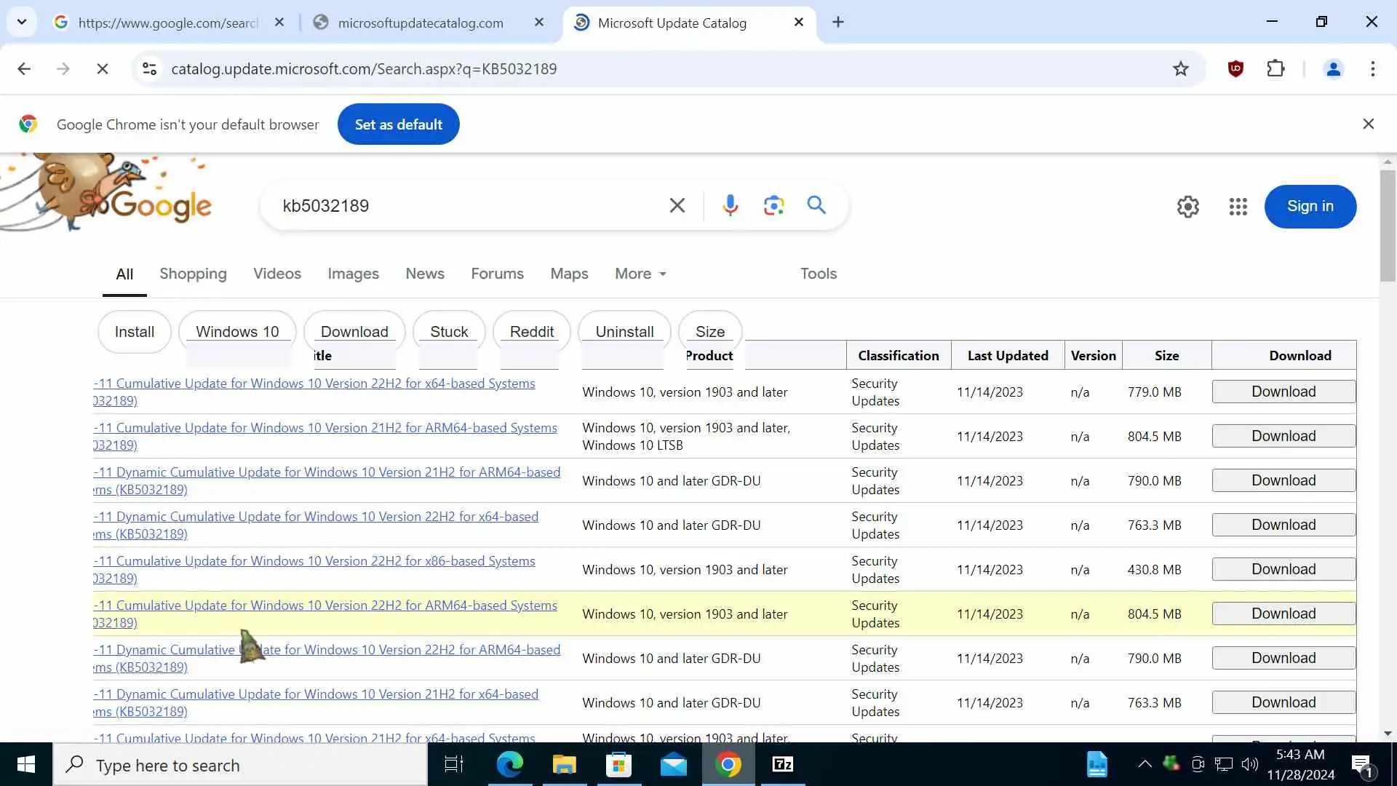The width and height of the screenshot is (1397, 786).
Task: Click the voice search microphone icon
Action: 730,206
